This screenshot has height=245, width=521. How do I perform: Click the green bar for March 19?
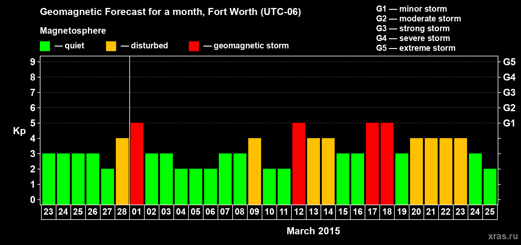pyautogui.click(x=402, y=179)
